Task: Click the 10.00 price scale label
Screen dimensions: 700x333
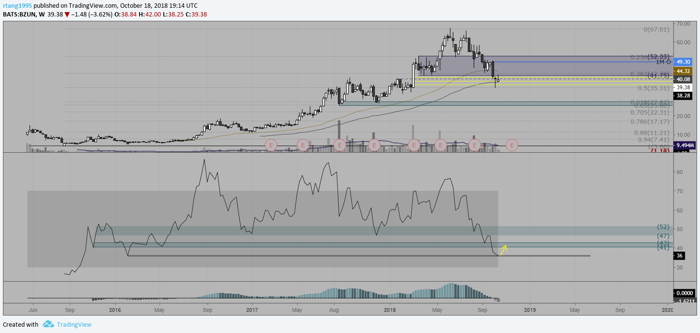Action: coord(684,135)
